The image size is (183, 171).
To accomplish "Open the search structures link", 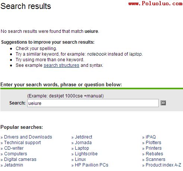I will point(61,65).
